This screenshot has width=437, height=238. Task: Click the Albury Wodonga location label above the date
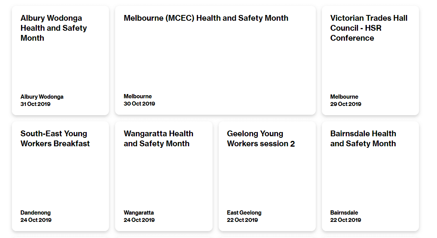42,97
